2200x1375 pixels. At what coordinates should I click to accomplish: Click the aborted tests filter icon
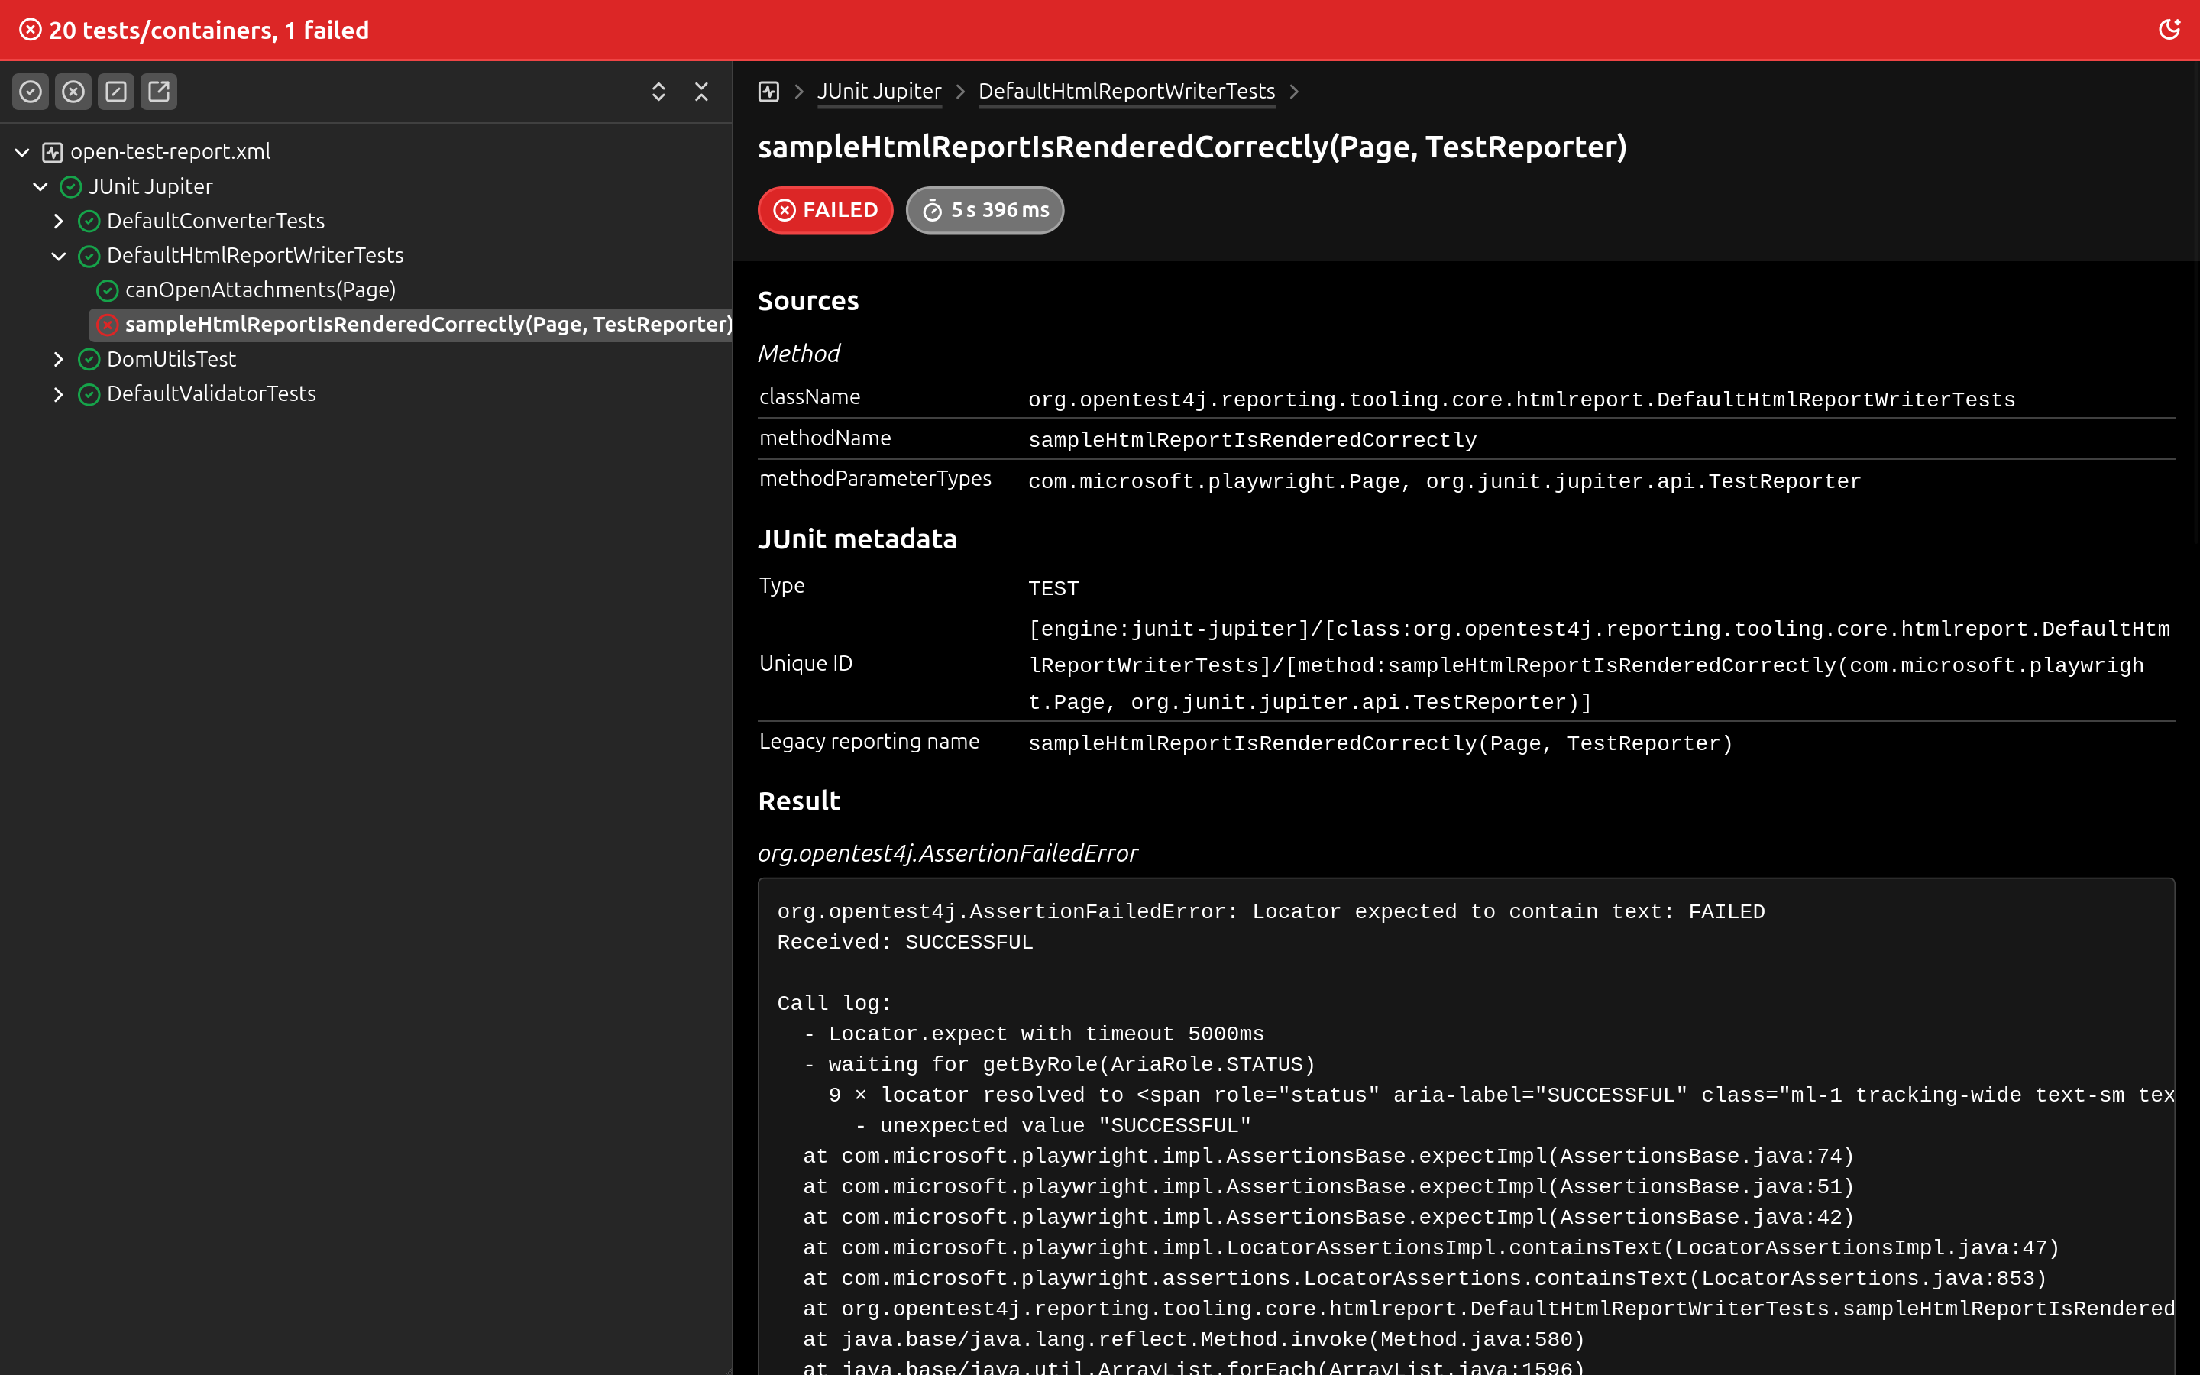[x=159, y=92]
